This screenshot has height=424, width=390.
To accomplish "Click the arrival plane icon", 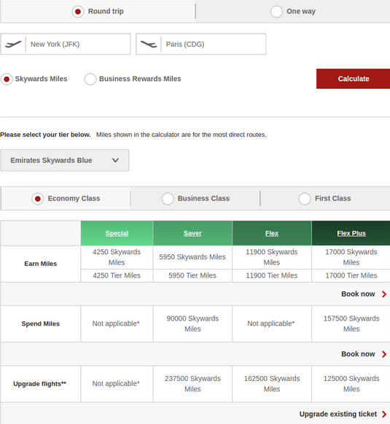I will (149, 44).
